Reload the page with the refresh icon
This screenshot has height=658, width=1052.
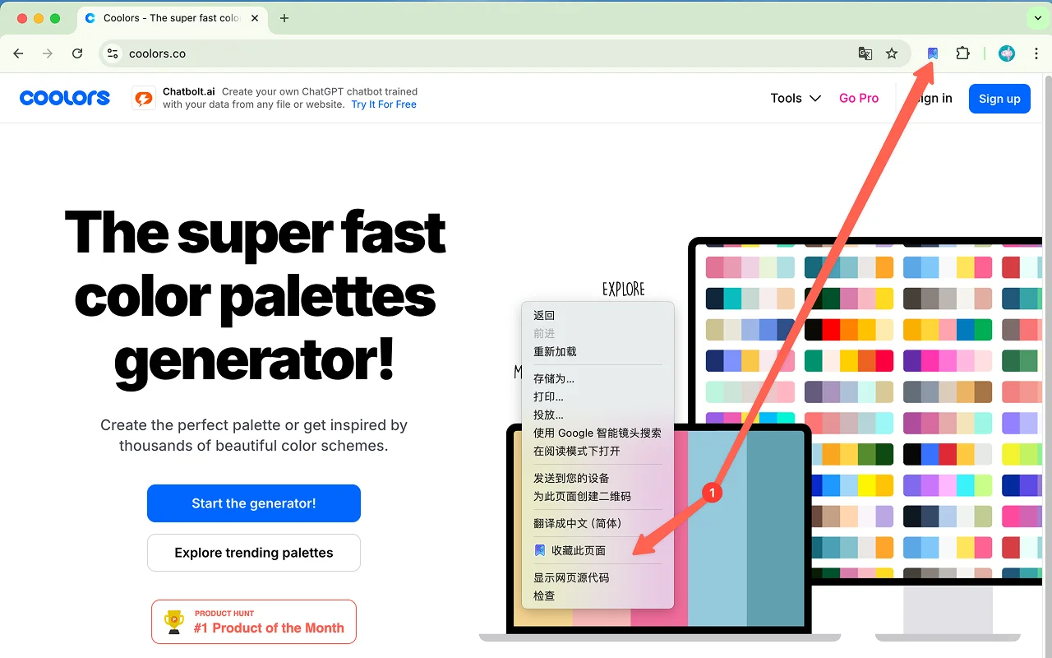pyautogui.click(x=77, y=53)
